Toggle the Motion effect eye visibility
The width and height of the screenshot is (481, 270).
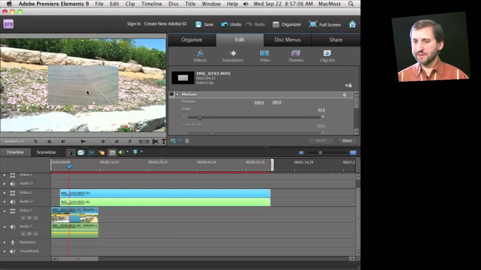coord(172,94)
